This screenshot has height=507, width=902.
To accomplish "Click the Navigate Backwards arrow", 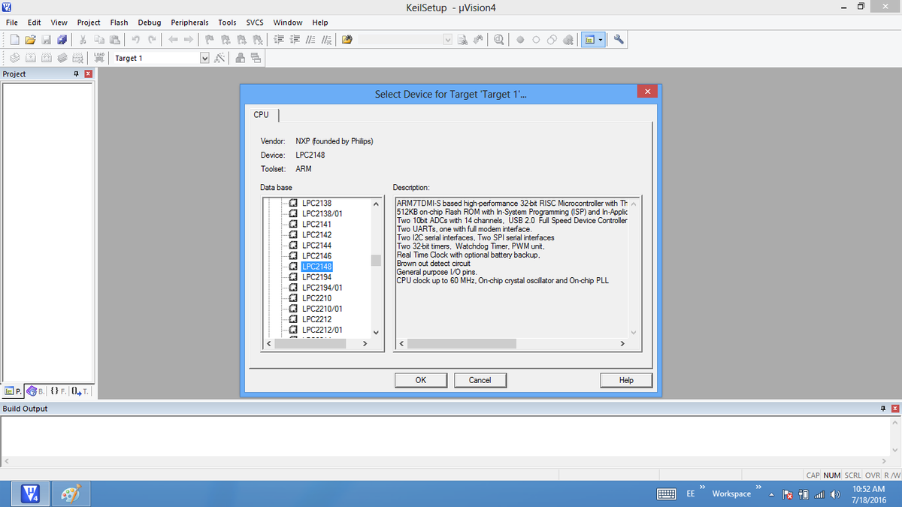I will pyautogui.click(x=172, y=39).
